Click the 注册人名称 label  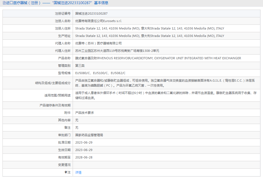coord(63,21)
